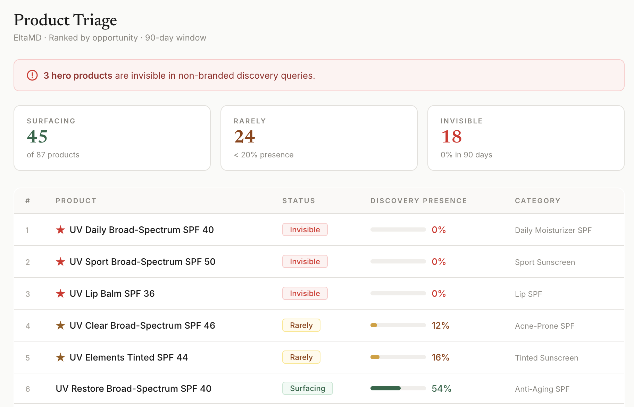Click the star next to UV Elements Tinted SPF 44
634x407 pixels.
click(60, 357)
